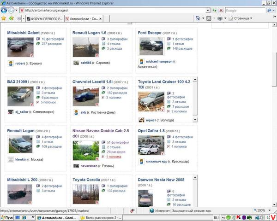Expand the address bar history dropdown

(208, 11)
